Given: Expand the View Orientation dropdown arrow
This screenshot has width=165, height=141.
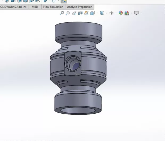Looking at the screenshot, I should coord(97,13).
